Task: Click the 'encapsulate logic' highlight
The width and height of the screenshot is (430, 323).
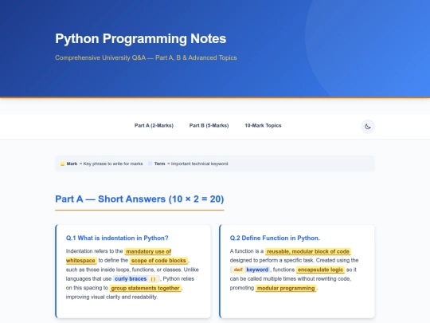Action: coord(320,270)
